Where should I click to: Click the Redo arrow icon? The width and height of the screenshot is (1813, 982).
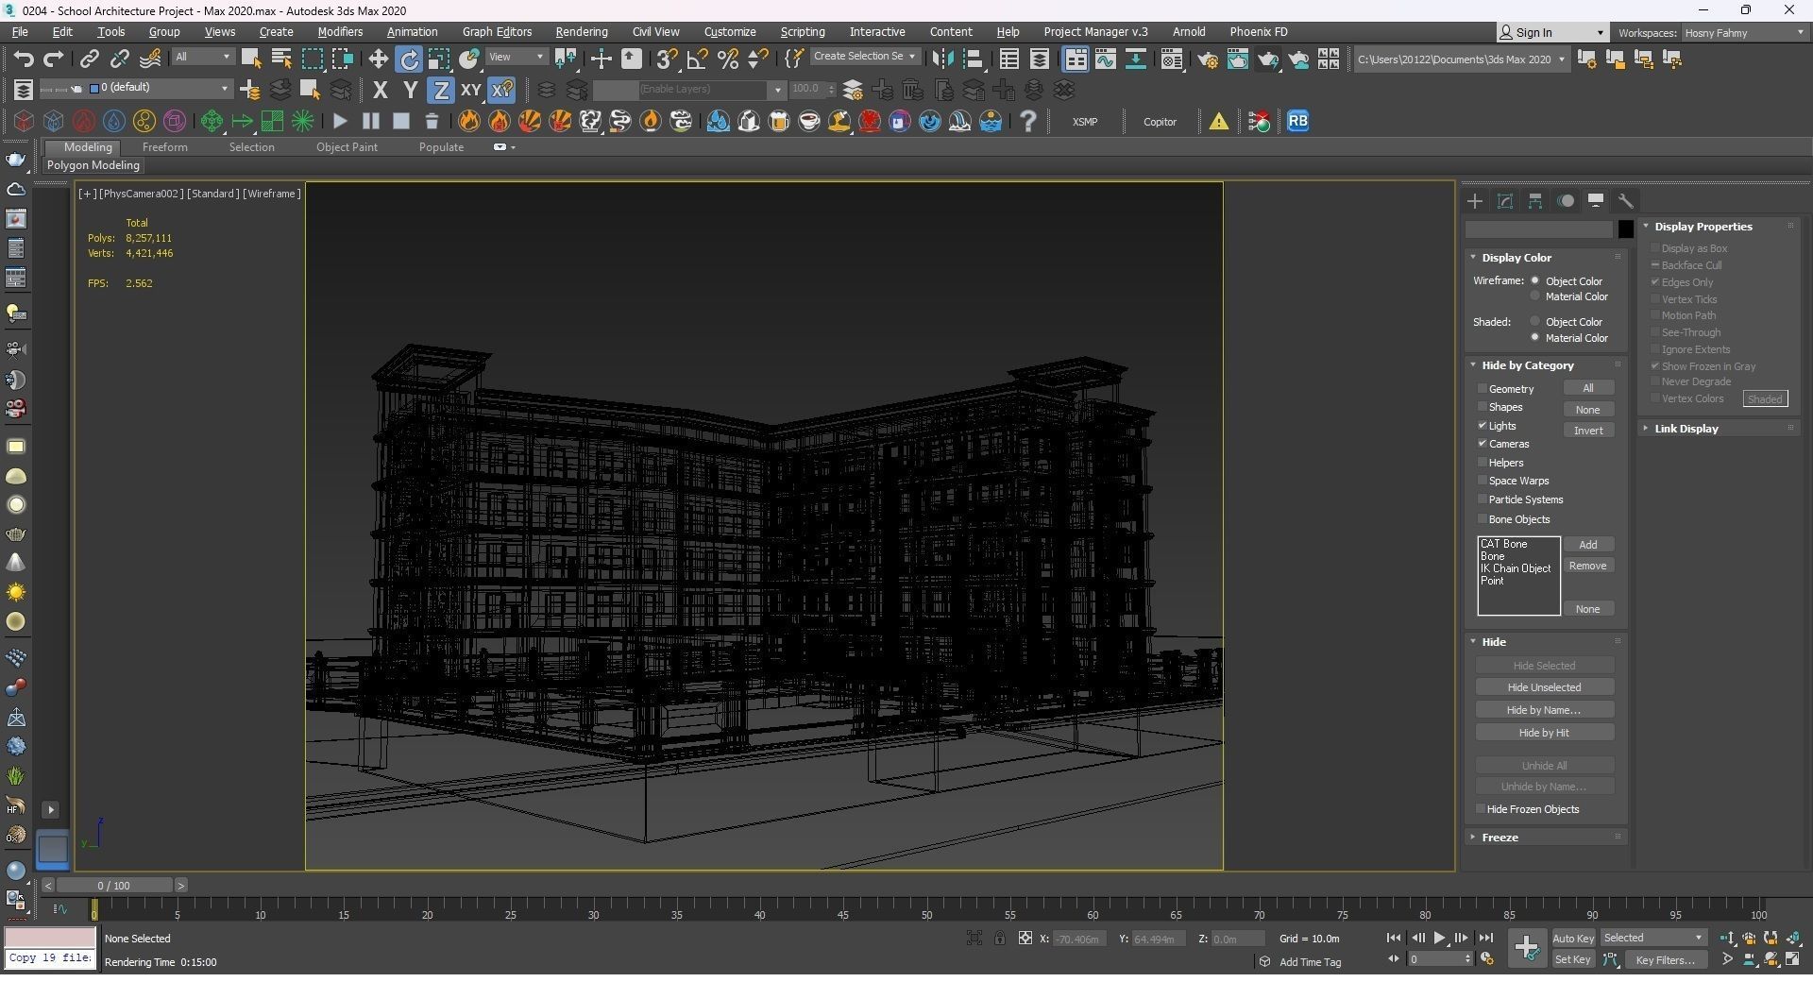click(54, 59)
